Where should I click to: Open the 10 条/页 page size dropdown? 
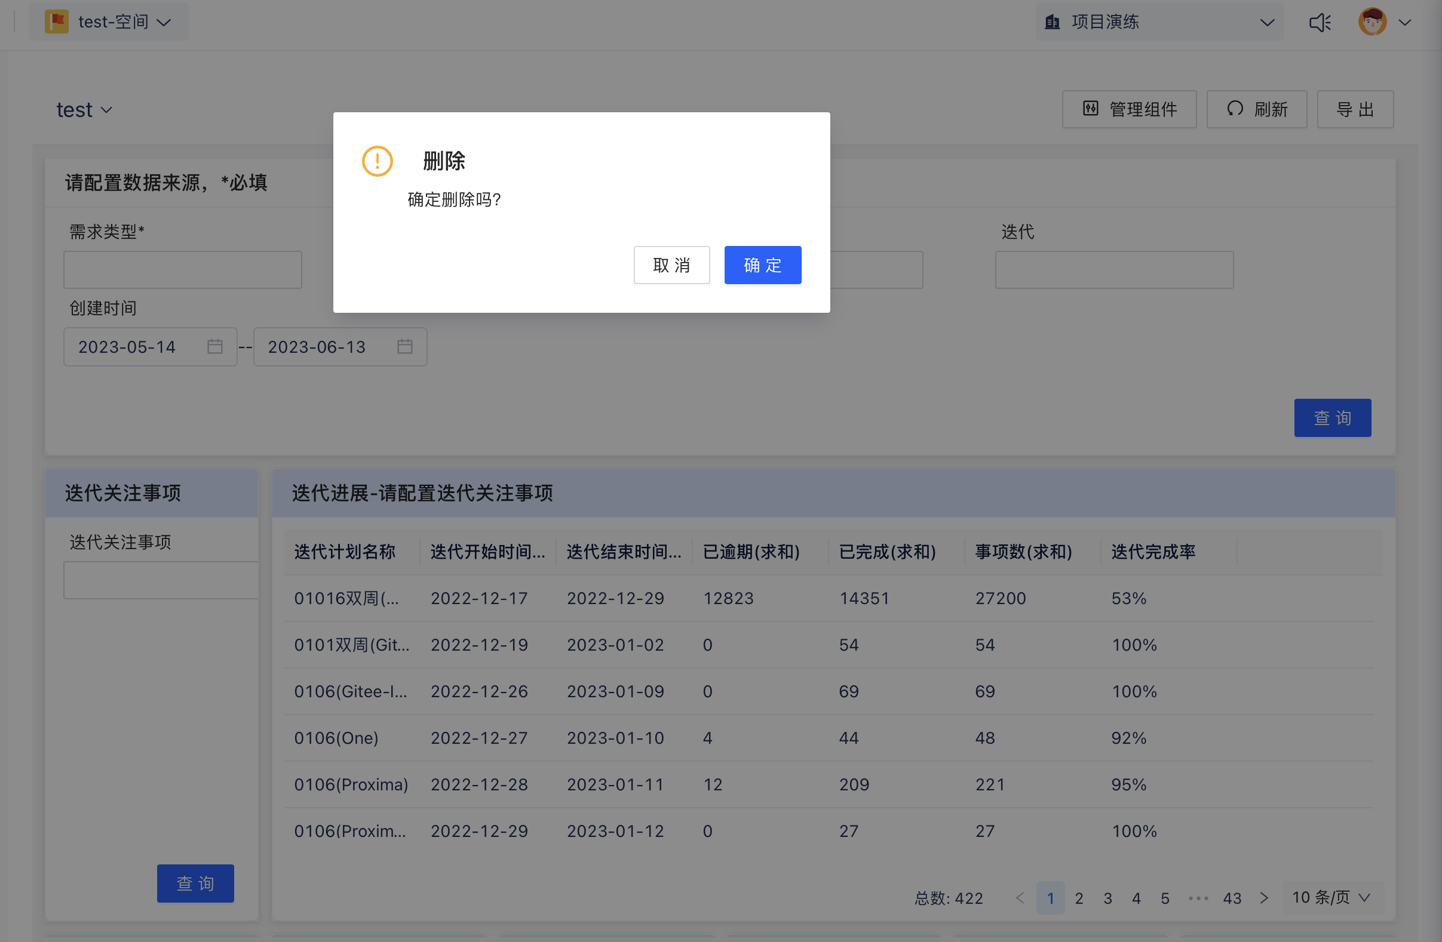tap(1331, 897)
